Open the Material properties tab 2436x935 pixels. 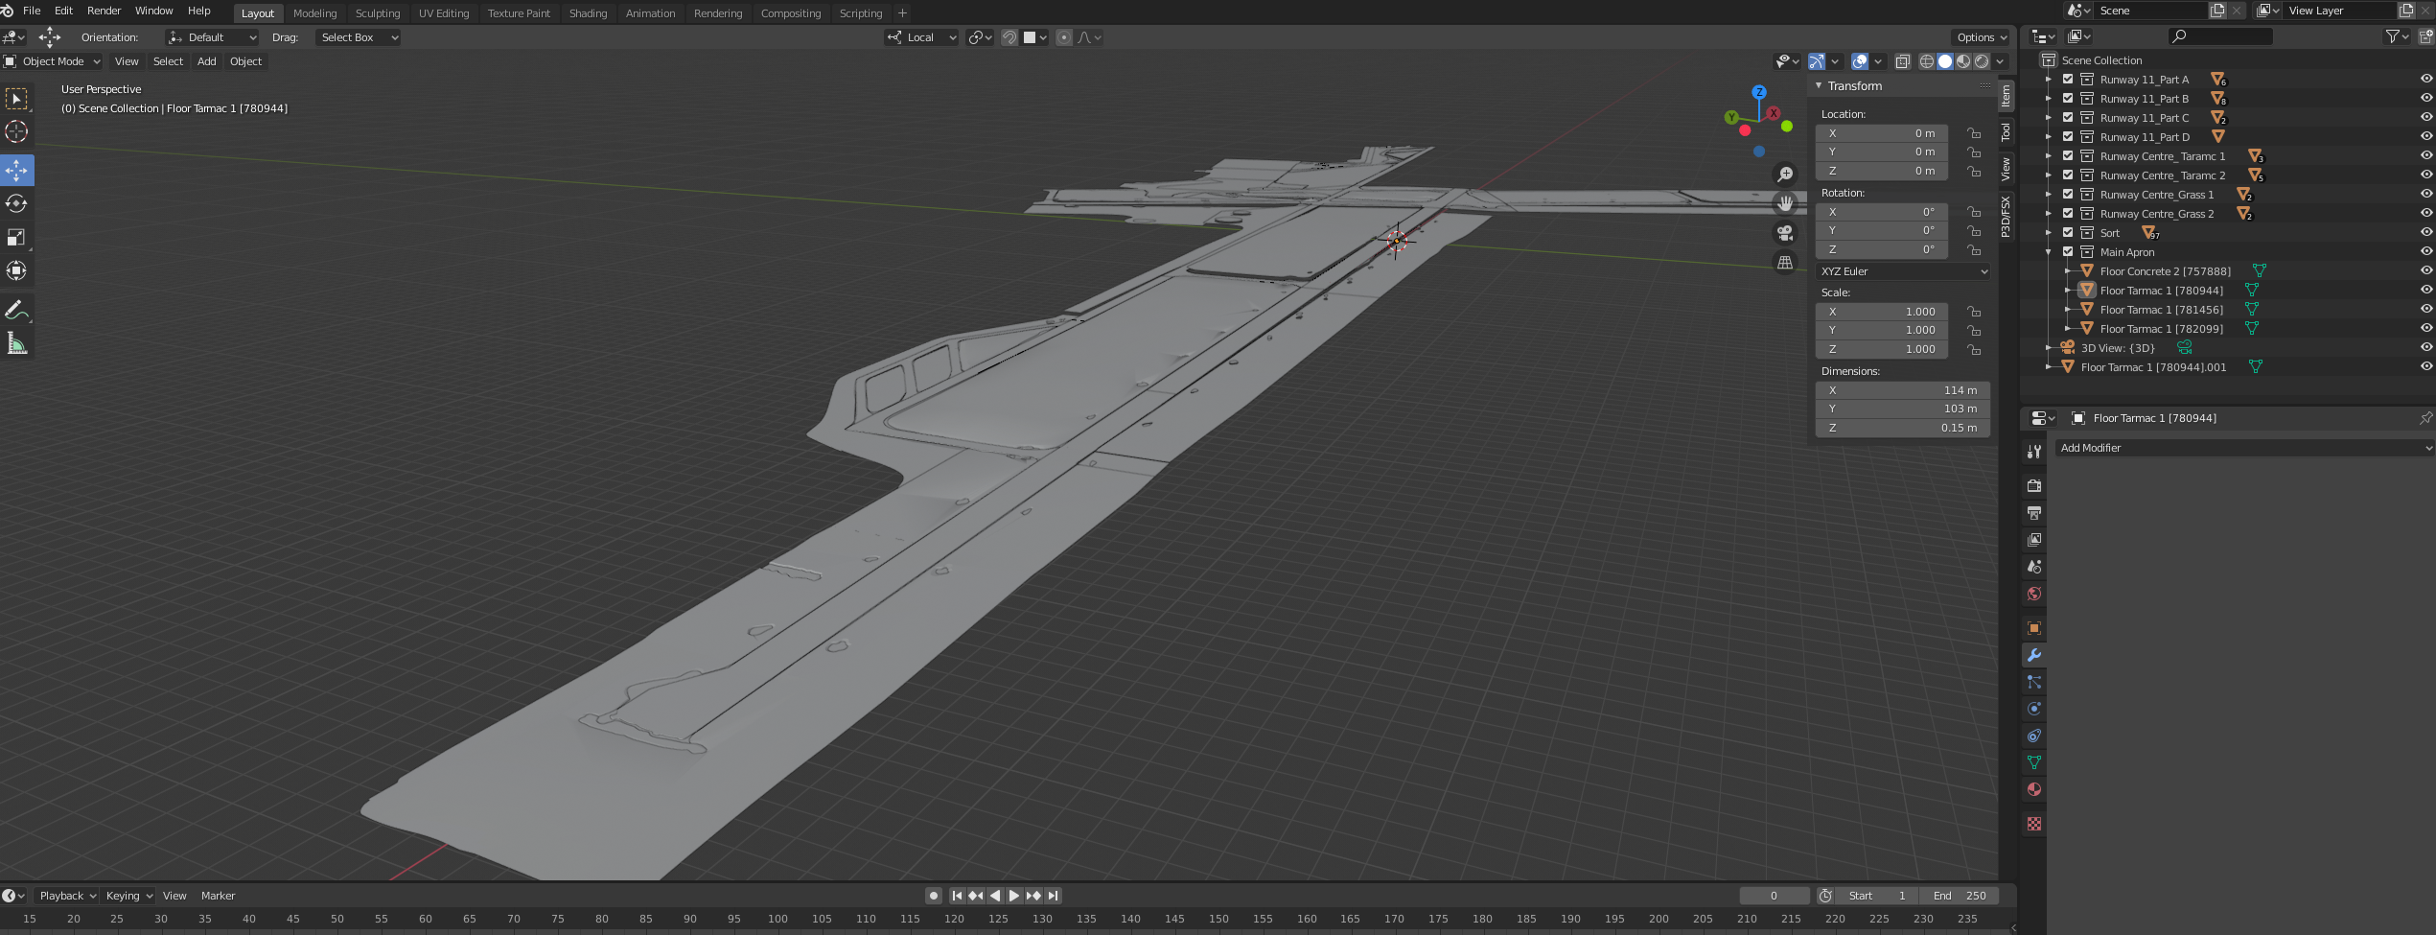tap(2033, 789)
